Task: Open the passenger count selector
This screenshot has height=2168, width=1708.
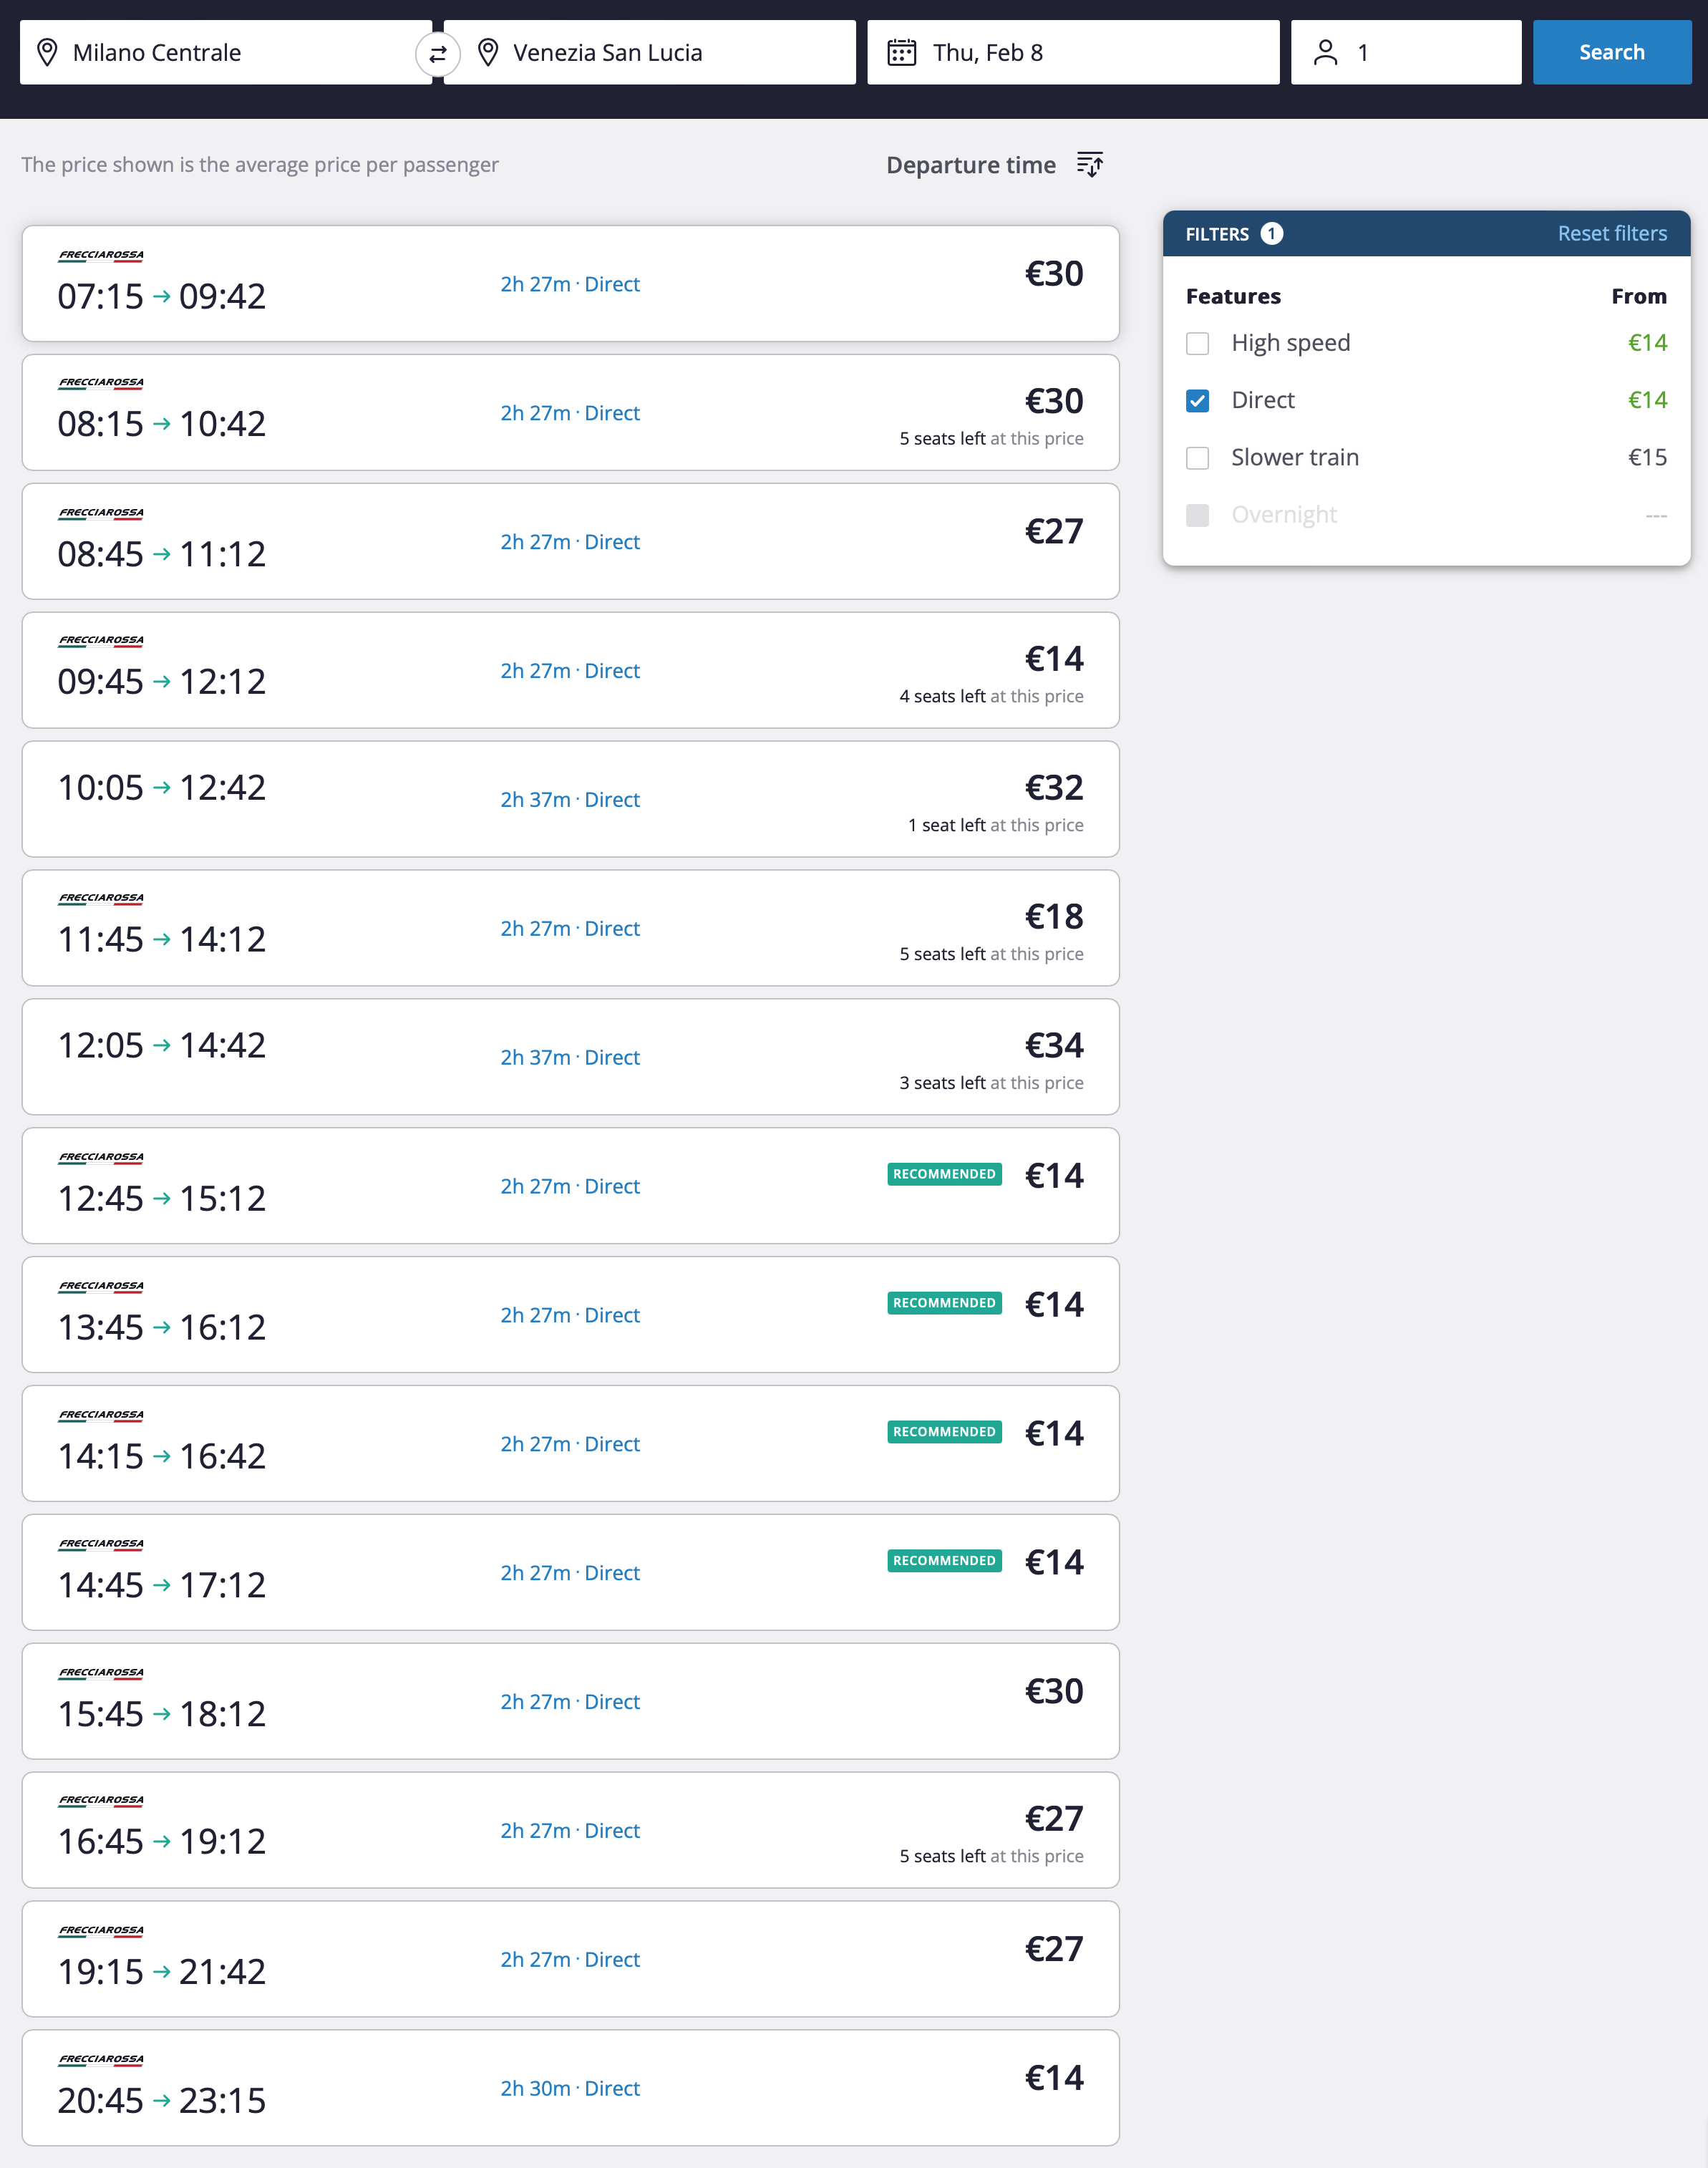Action: pos(1406,52)
